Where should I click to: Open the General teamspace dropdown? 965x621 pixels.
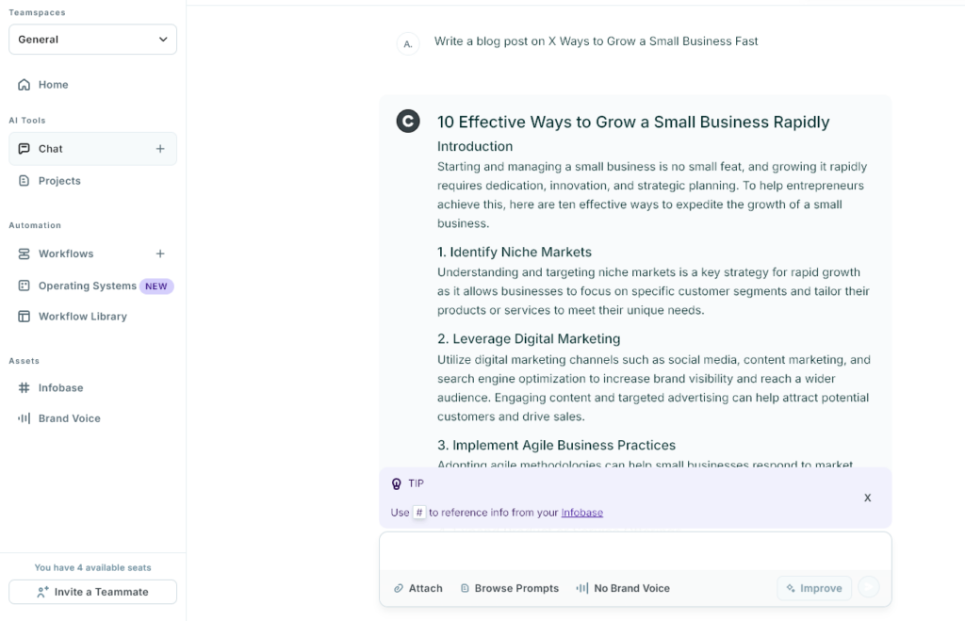(92, 40)
